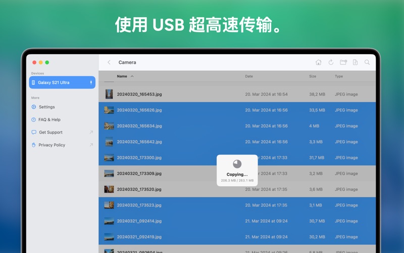Sort files by Size column header
404x253 pixels.
(x=313, y=76)
